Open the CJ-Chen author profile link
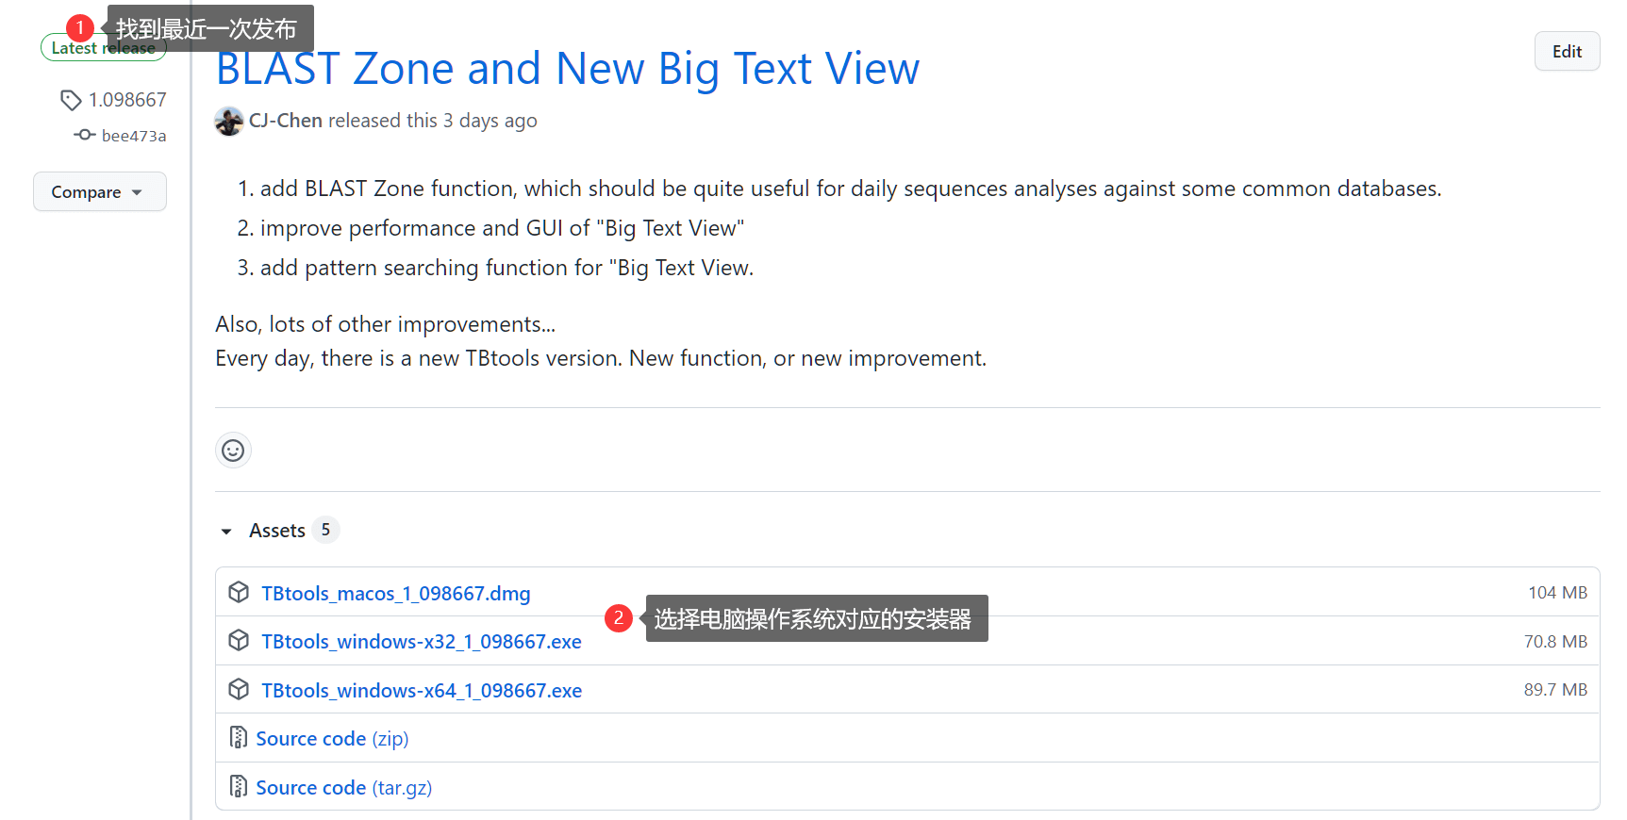This screenshot has width=1627, height=820. (285, 121)
